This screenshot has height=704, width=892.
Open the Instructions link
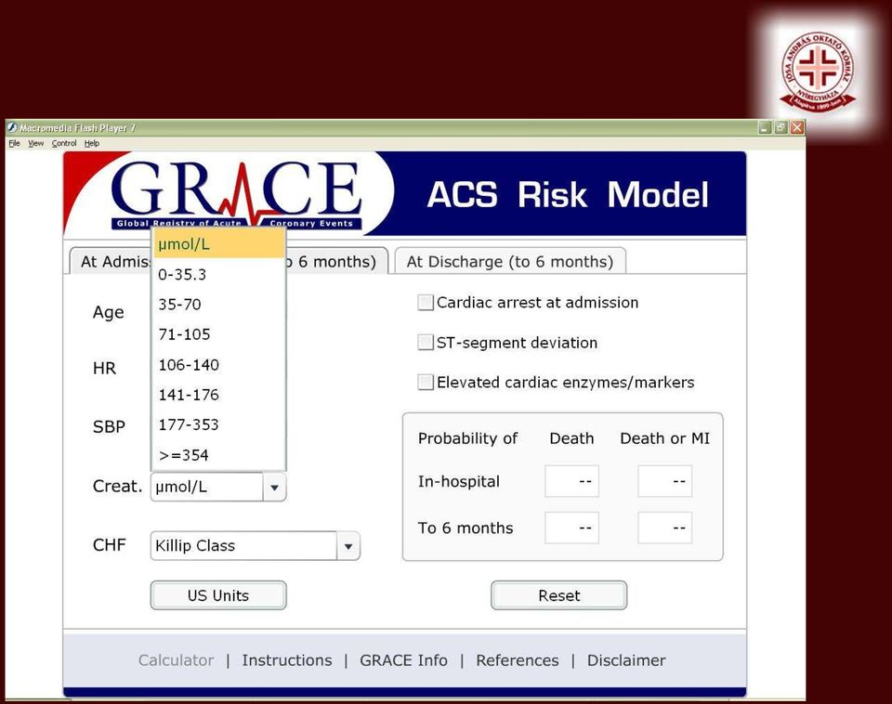point(287,660)
